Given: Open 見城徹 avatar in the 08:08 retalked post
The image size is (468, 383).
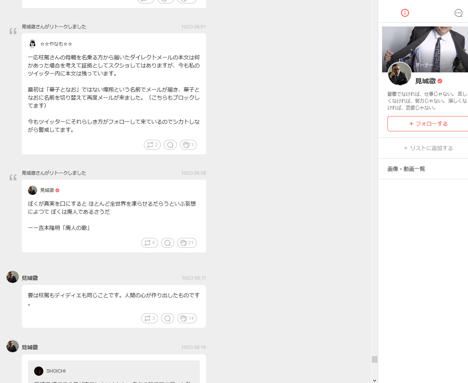Looking at the screenshot, I should [33, 190].
